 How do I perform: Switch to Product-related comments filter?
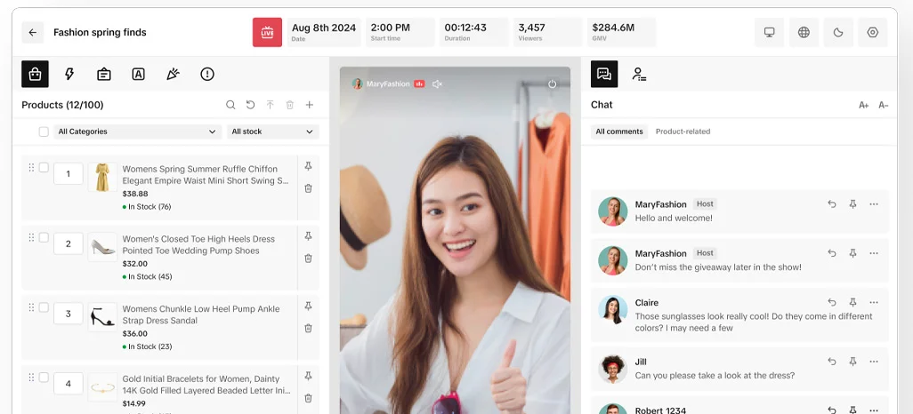(683, 131)
